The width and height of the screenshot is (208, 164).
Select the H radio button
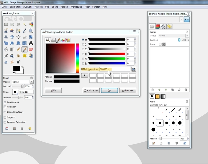point(83,40)
